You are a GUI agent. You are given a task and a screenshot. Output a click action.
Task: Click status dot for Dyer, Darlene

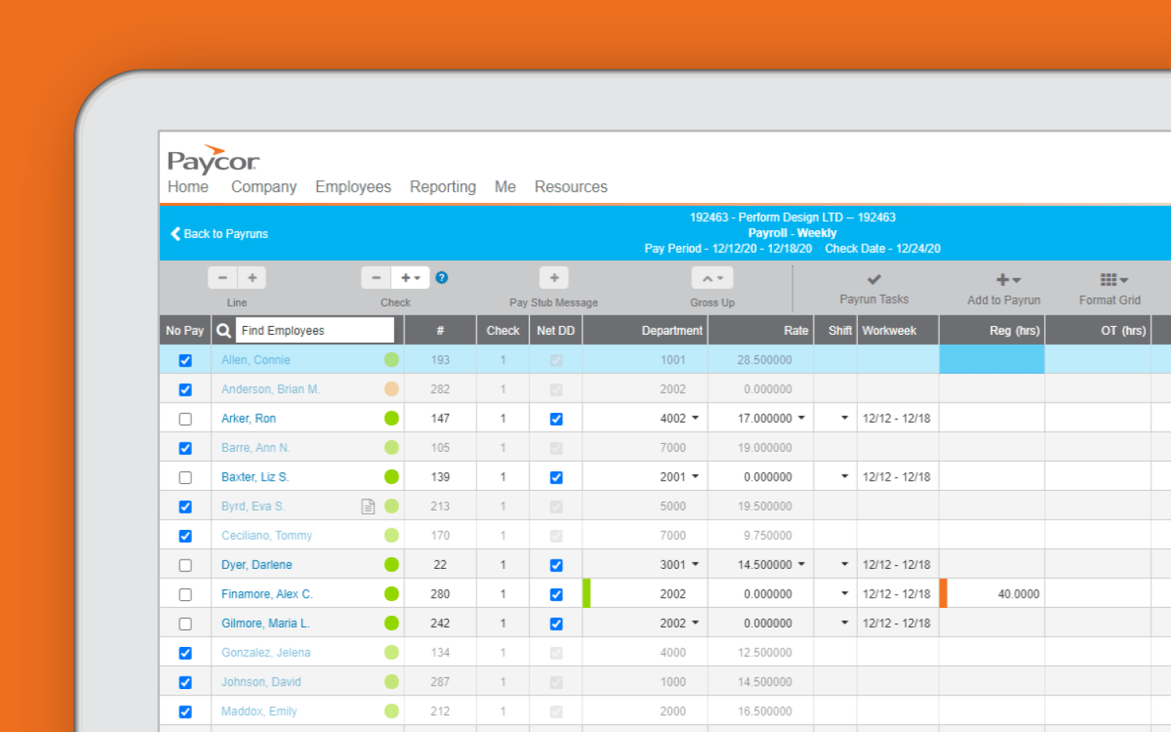[392, 564]
